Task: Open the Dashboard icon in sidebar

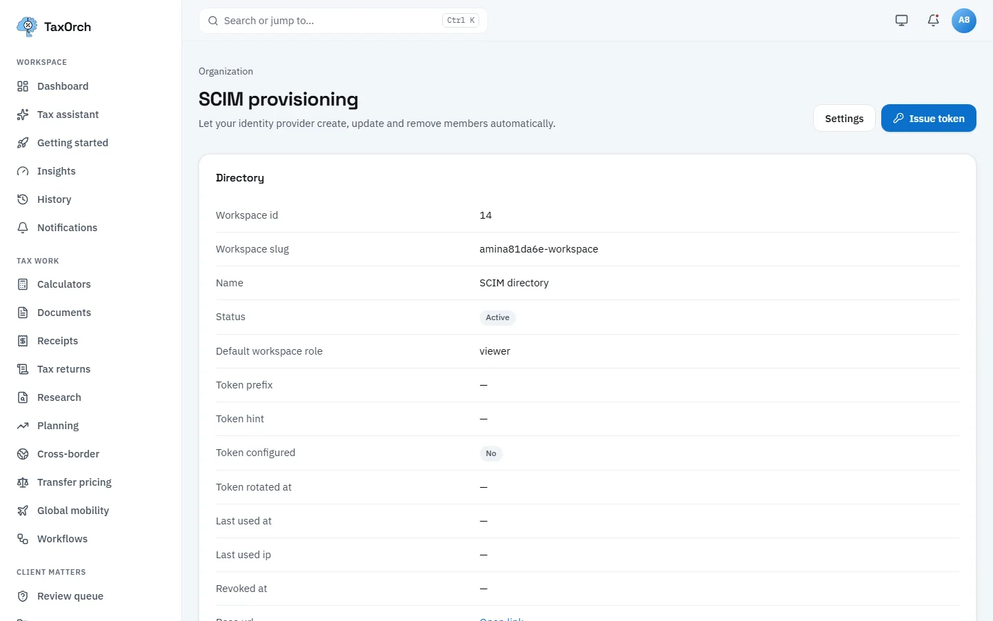Action: [x=23, y=86]
